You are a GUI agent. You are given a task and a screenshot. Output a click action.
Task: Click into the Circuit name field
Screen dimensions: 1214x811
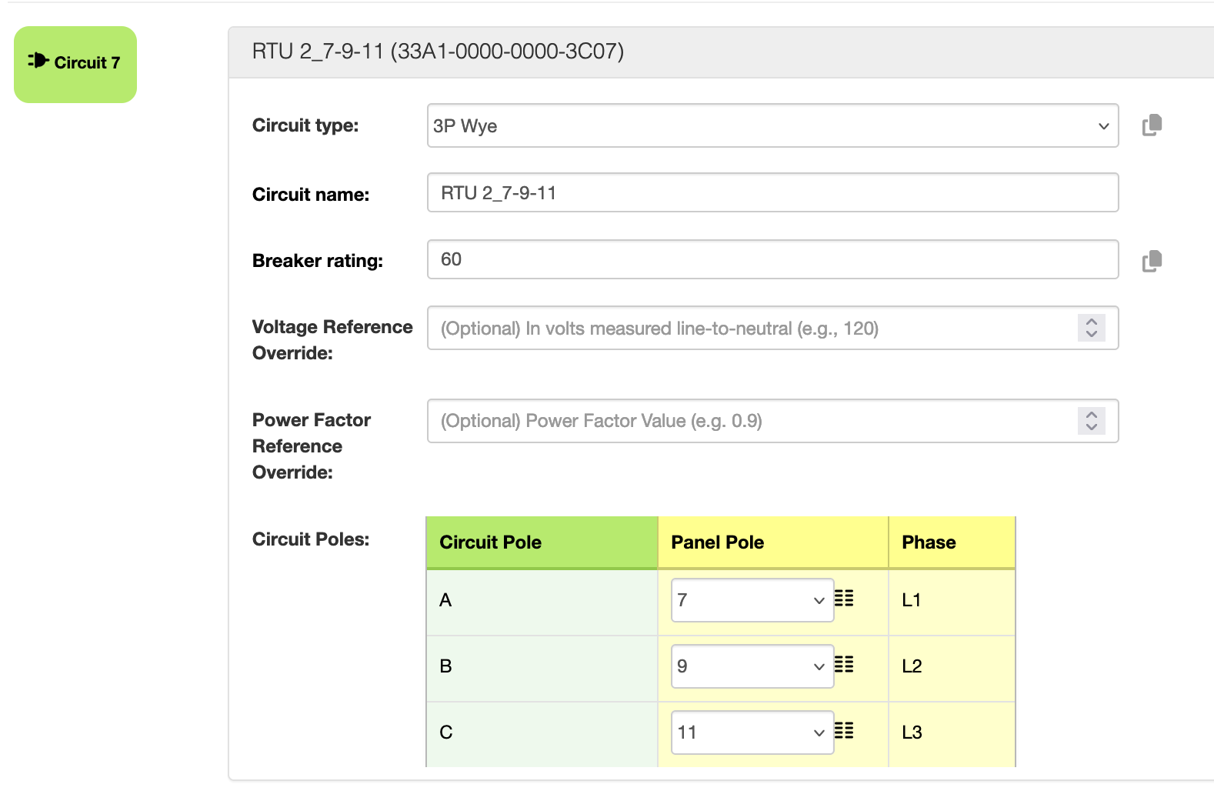coord(772,192)
